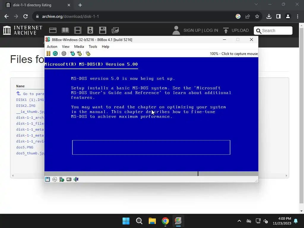Open a new Chrome tab

pos(80,5)
